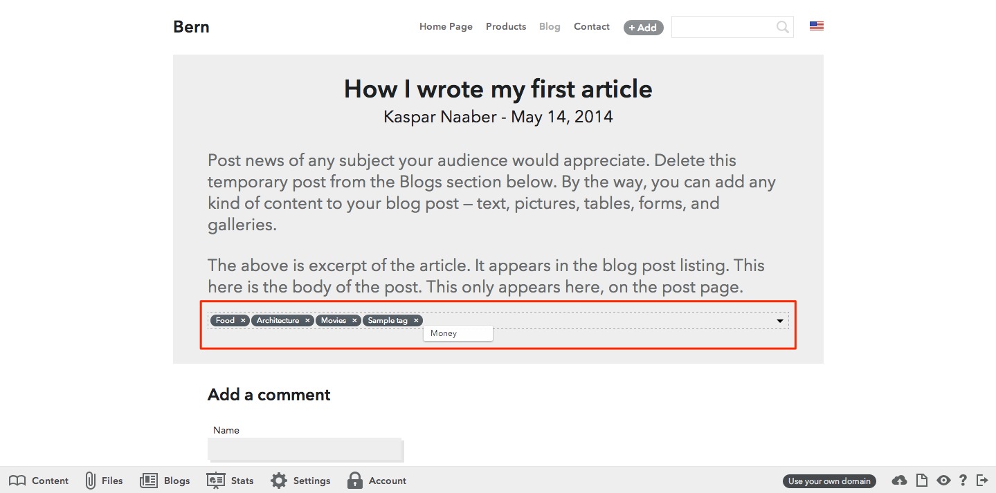View site Stats

click(x=230, y=480)
